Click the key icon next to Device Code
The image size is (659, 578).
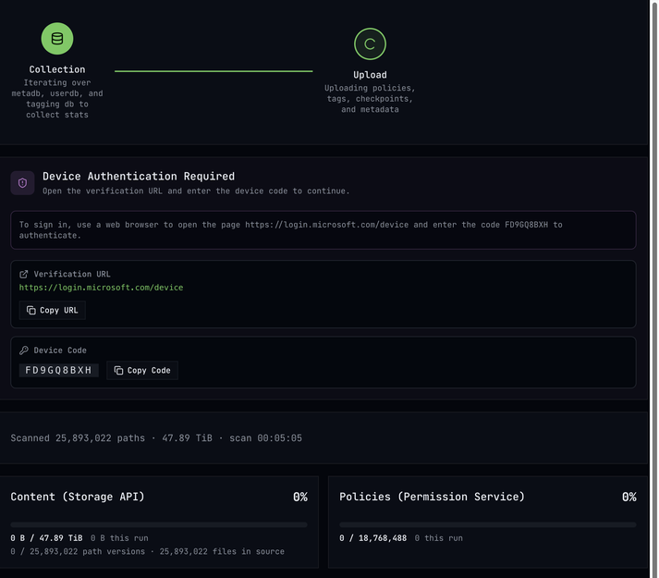[x=23, y=350]
